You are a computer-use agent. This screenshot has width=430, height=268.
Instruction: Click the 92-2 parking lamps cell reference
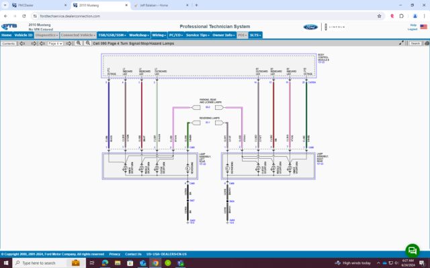208,107
